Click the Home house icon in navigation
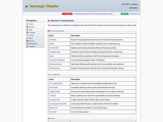This screenshot has width=163, height=122. [x=27, y=24]
